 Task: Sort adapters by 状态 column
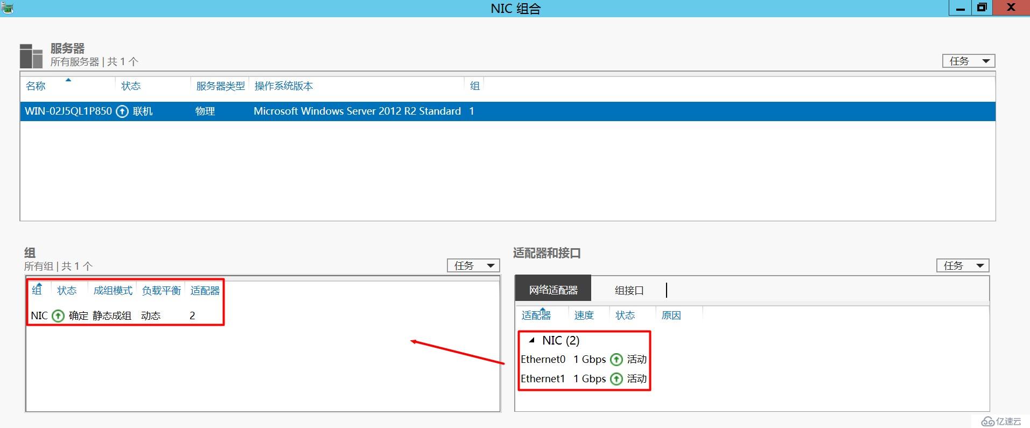point(625,315)
